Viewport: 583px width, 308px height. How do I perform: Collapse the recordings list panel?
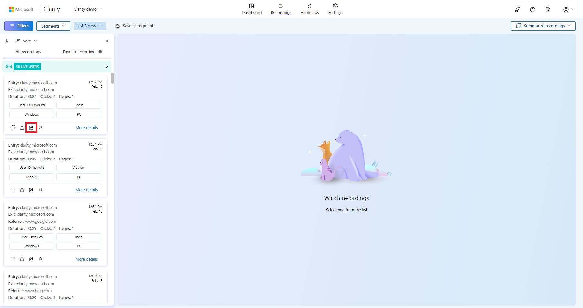coord(107,41)
